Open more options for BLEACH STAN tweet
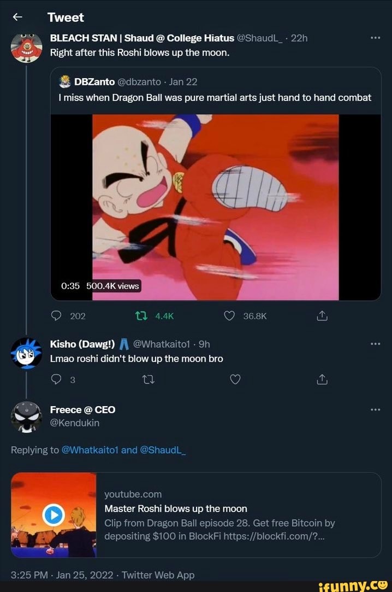The image size is (392, 592). coord(375,38)
